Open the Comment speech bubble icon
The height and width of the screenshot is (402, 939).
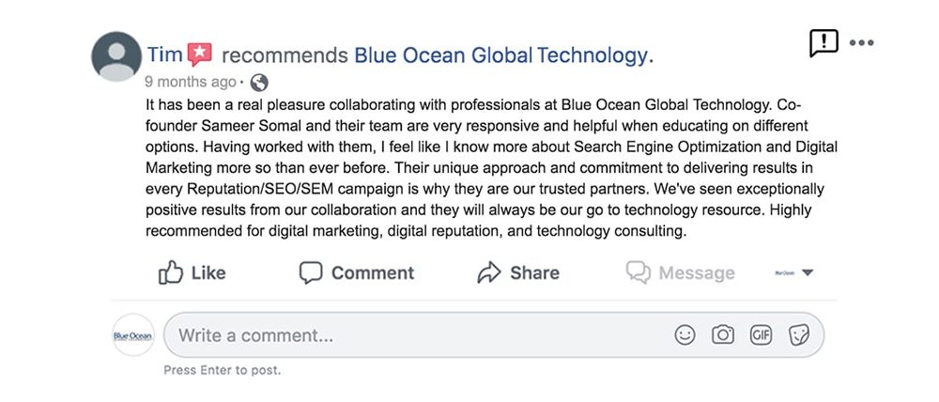click(311, 272)
